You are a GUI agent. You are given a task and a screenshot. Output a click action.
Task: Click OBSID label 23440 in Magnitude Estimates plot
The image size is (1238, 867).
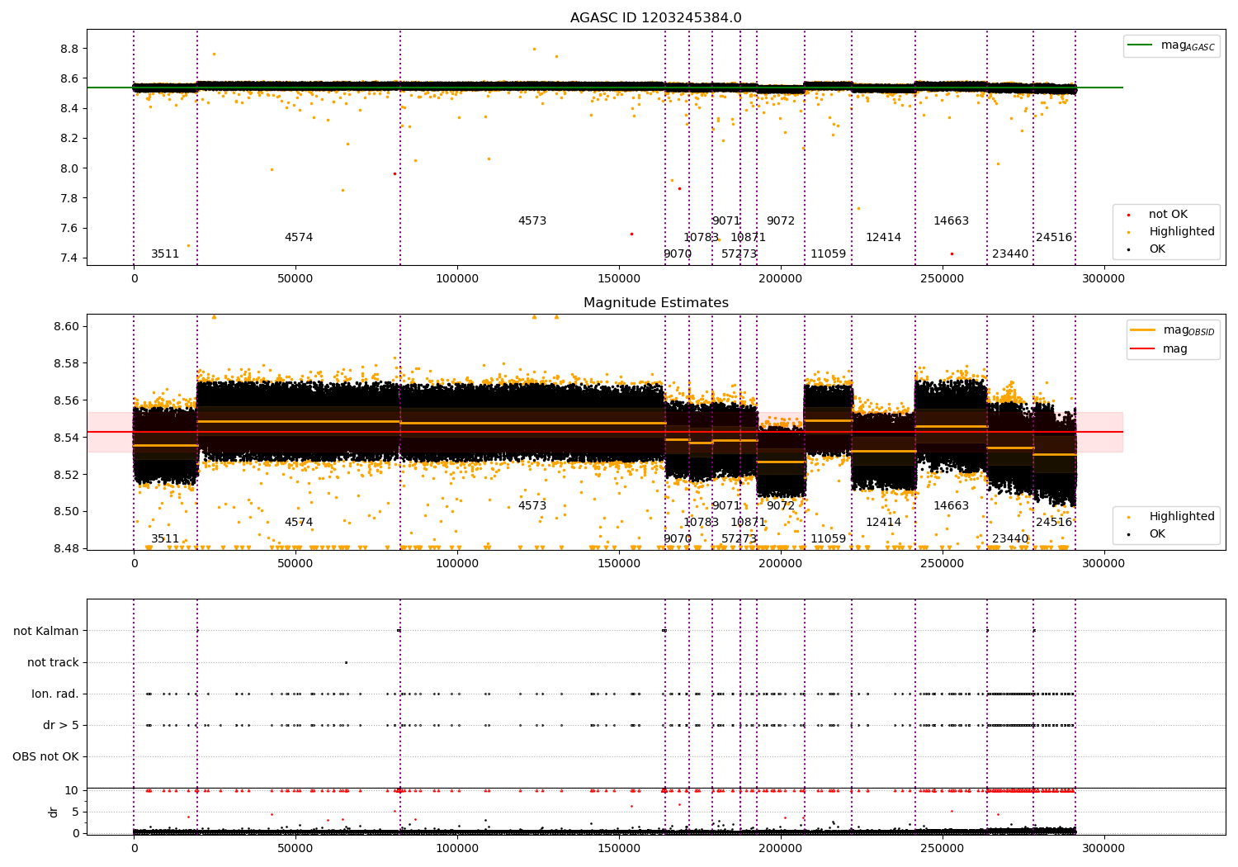1011,539
